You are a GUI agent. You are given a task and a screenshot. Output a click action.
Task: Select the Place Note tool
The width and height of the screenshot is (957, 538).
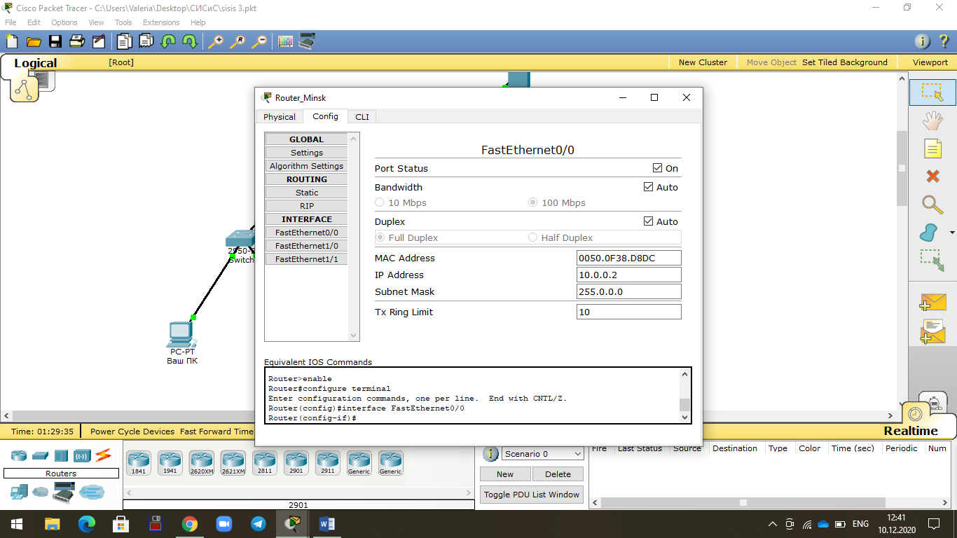tap(932, 149)
